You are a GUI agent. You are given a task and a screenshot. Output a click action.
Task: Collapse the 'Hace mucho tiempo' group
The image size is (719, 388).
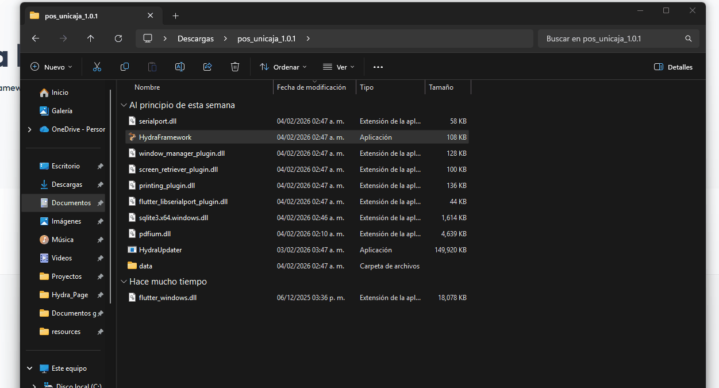coord(124,282)
